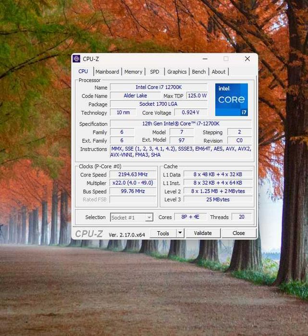Minimize the CPU-Z window
The width and height of the screenshot is (308, 336).
point(205,59)
